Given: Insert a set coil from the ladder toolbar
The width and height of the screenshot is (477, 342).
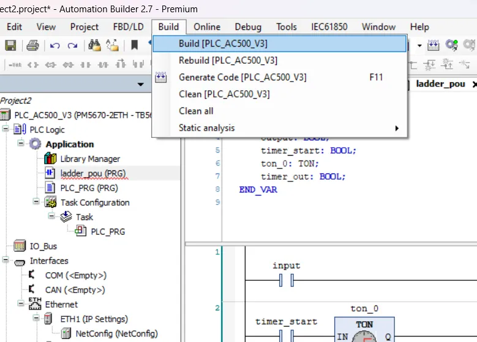Looking at the screenshot, I should pos(50,65).
